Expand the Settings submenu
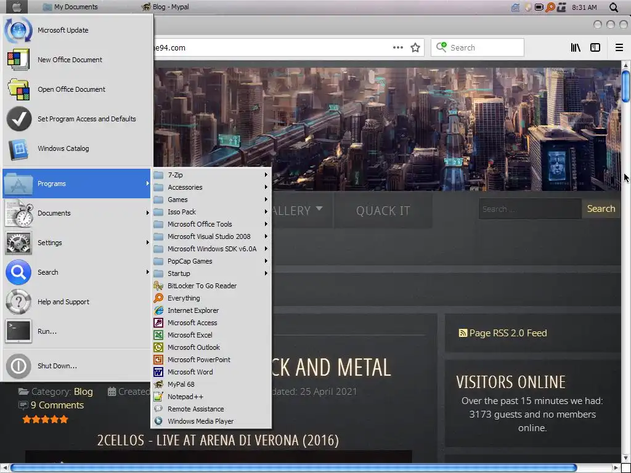 pos(77,243)
